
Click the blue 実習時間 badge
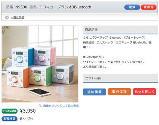[x=9, y=119]
